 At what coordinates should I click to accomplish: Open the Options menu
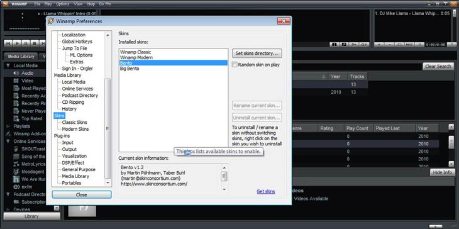point(63,4)
